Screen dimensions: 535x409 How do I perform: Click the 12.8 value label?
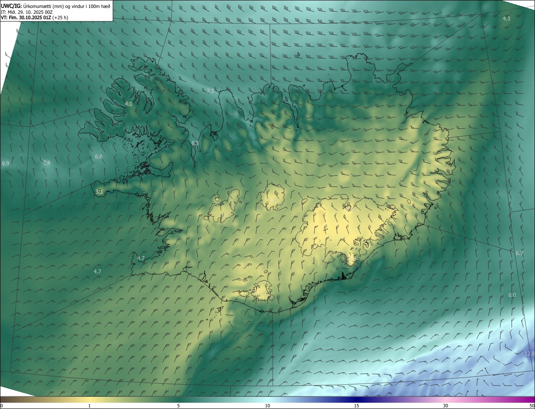pos(529,353)
